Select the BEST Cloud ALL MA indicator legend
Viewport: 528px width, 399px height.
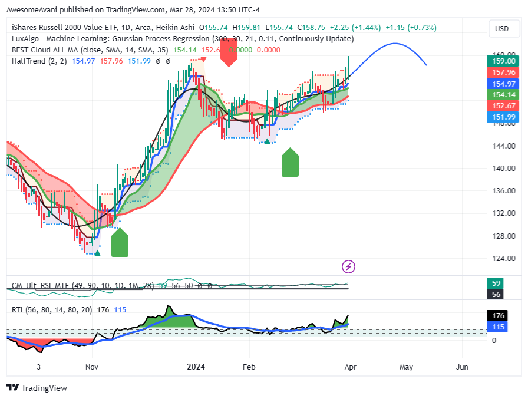click(90, 50)
